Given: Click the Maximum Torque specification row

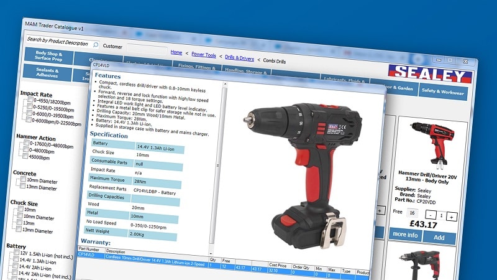Looking at the screenshot, I should (135, 180).
